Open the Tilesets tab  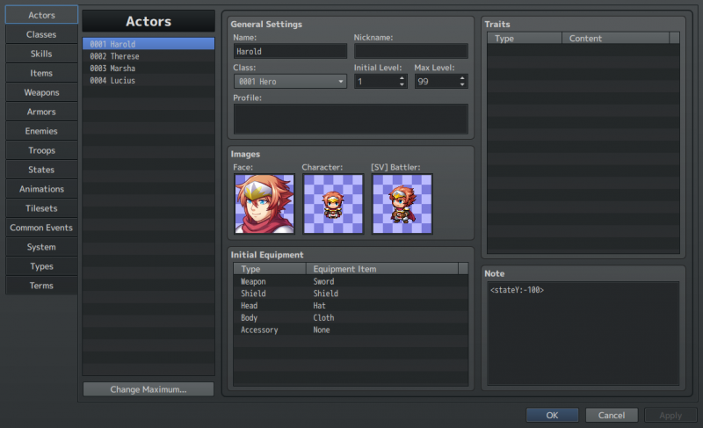click(x=41, y=208)
